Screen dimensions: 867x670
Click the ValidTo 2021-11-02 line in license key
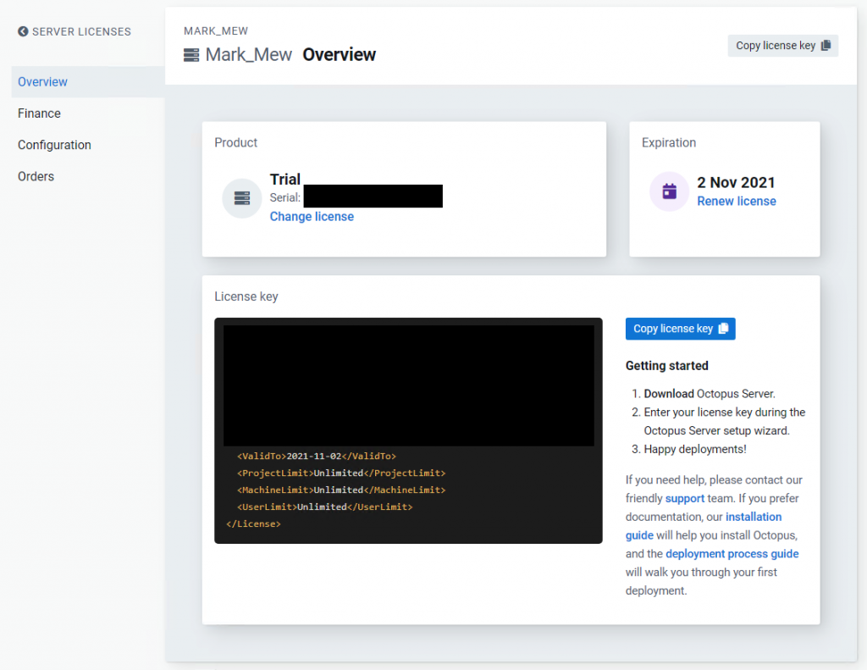(317, 457)
